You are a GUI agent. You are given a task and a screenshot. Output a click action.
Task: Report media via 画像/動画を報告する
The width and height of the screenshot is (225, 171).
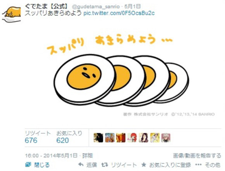(x=197, y=155)
